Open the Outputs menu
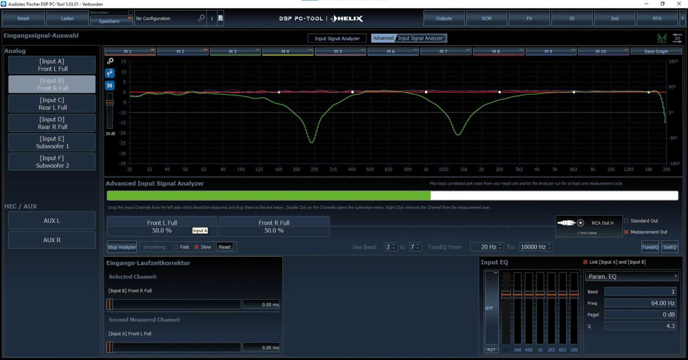 click(444, 18)
